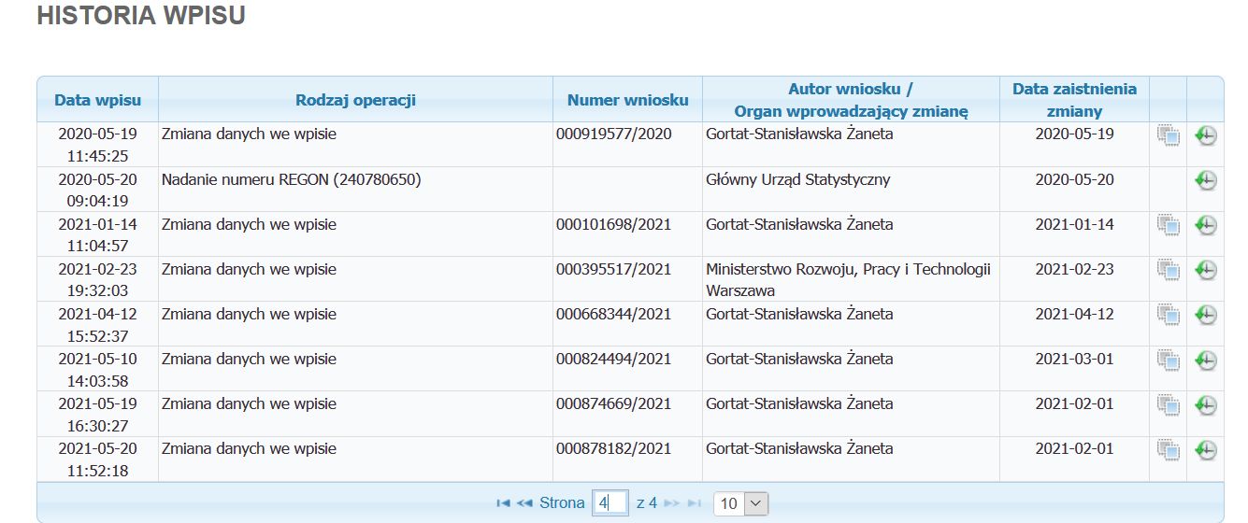Sort by Data wpisu column header
The image size is (1248, 523).
click(x=97, y=100)
